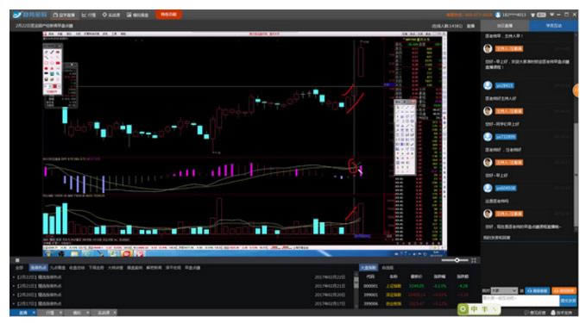Open the recipient dropdown above chat input
Screen dimensions: 586x323
pyautogui.click(x=504, y=290)
